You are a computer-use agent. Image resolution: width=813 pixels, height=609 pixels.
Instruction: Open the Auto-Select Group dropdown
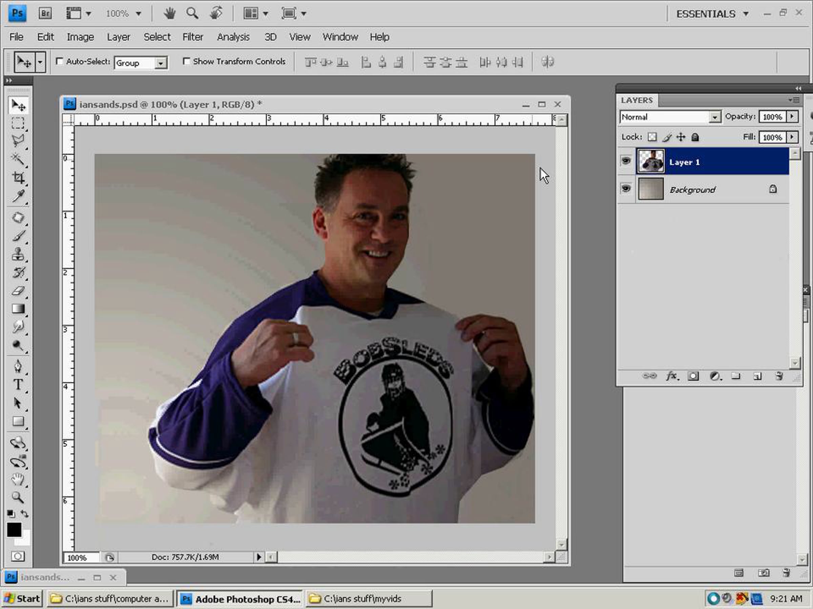[x=161, y=63]
